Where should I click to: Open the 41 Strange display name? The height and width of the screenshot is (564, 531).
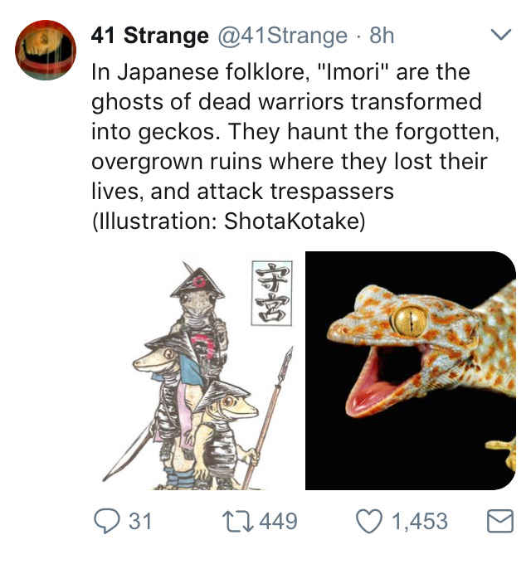[149, 35]
